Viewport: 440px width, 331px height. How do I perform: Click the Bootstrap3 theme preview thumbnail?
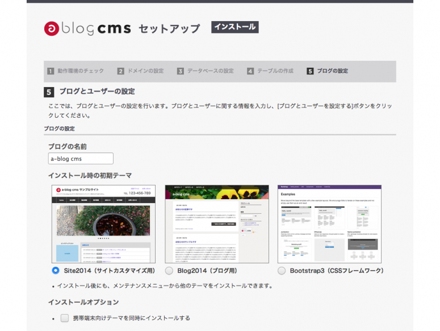point(329,224)
